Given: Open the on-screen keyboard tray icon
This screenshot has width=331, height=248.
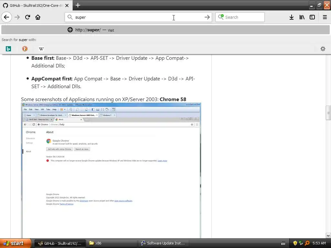Looking at the screenshot, I should click(283, 243).
